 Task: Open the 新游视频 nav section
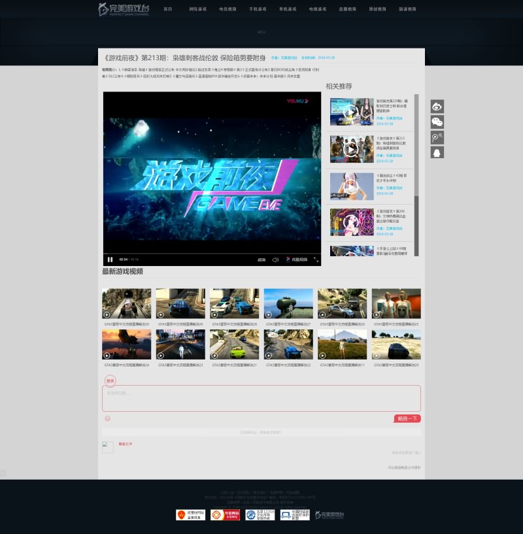tap(407, 9)
